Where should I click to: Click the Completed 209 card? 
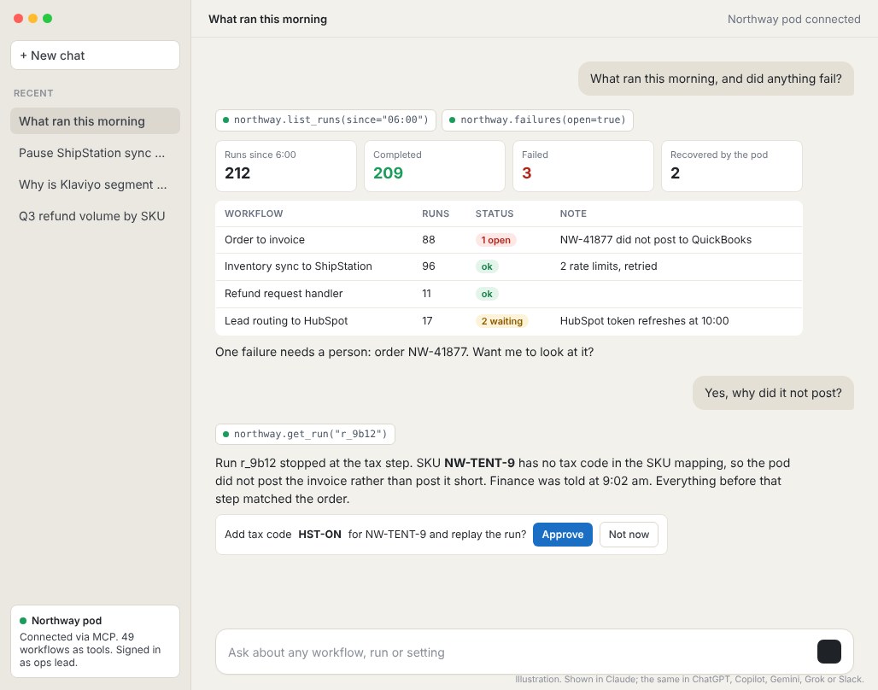pyautogui.click(x=435, y=166)
